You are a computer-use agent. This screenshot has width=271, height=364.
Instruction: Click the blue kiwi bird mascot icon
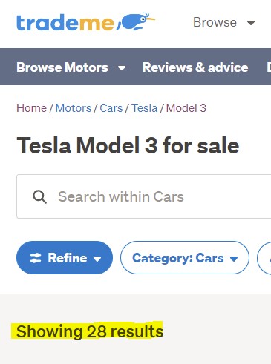pos(136,21)
